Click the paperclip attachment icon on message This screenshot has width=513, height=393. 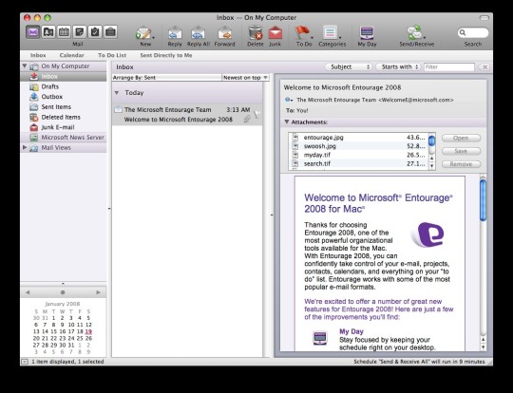(247, 120)
